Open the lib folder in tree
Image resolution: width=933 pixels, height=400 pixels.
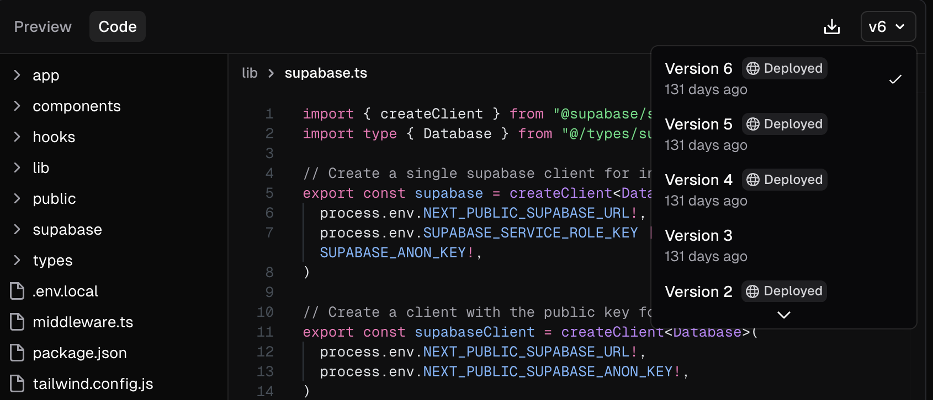pyautogui.click(x=41, y=168)
